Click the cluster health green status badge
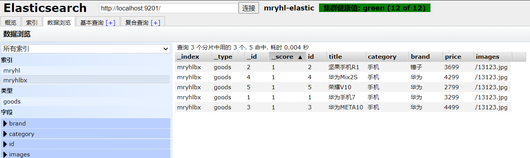 pos(374,8)
